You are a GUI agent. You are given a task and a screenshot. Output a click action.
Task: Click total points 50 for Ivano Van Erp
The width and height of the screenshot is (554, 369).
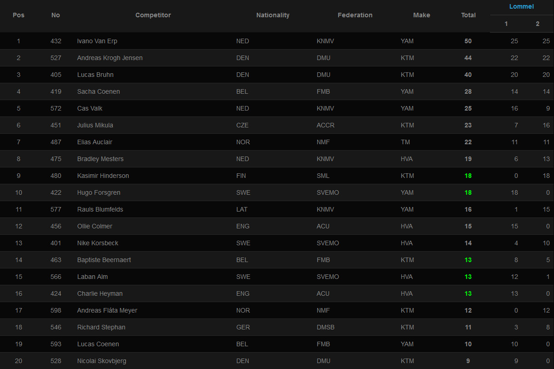468,41
